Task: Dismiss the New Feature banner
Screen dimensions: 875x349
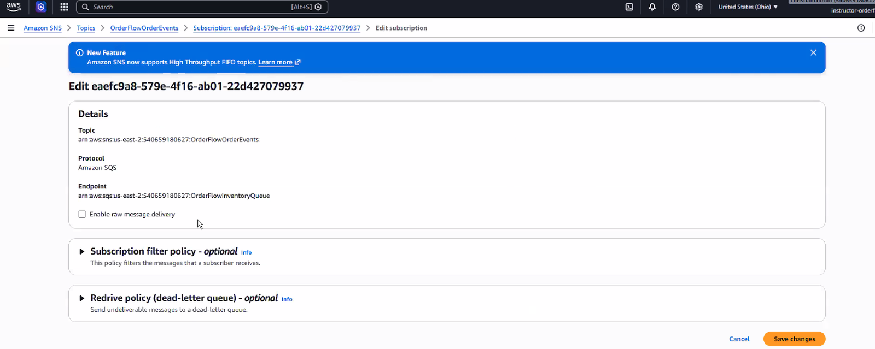Action: [813, 52]
